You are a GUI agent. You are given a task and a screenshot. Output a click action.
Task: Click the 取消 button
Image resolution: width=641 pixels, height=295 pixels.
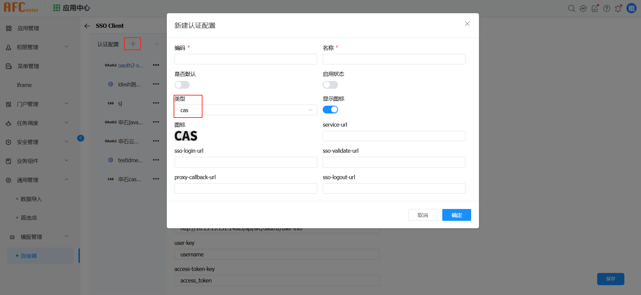click(422, 215)
